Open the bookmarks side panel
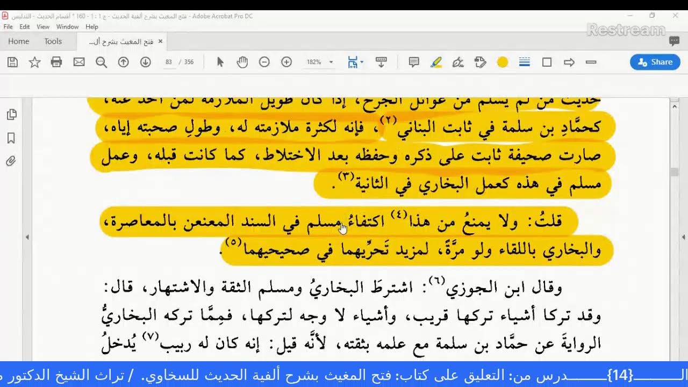 point(11,138)
